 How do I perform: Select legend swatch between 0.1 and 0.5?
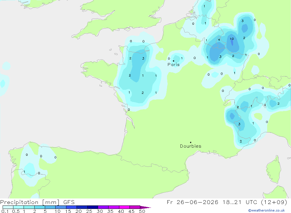click(x=8, y=207)
